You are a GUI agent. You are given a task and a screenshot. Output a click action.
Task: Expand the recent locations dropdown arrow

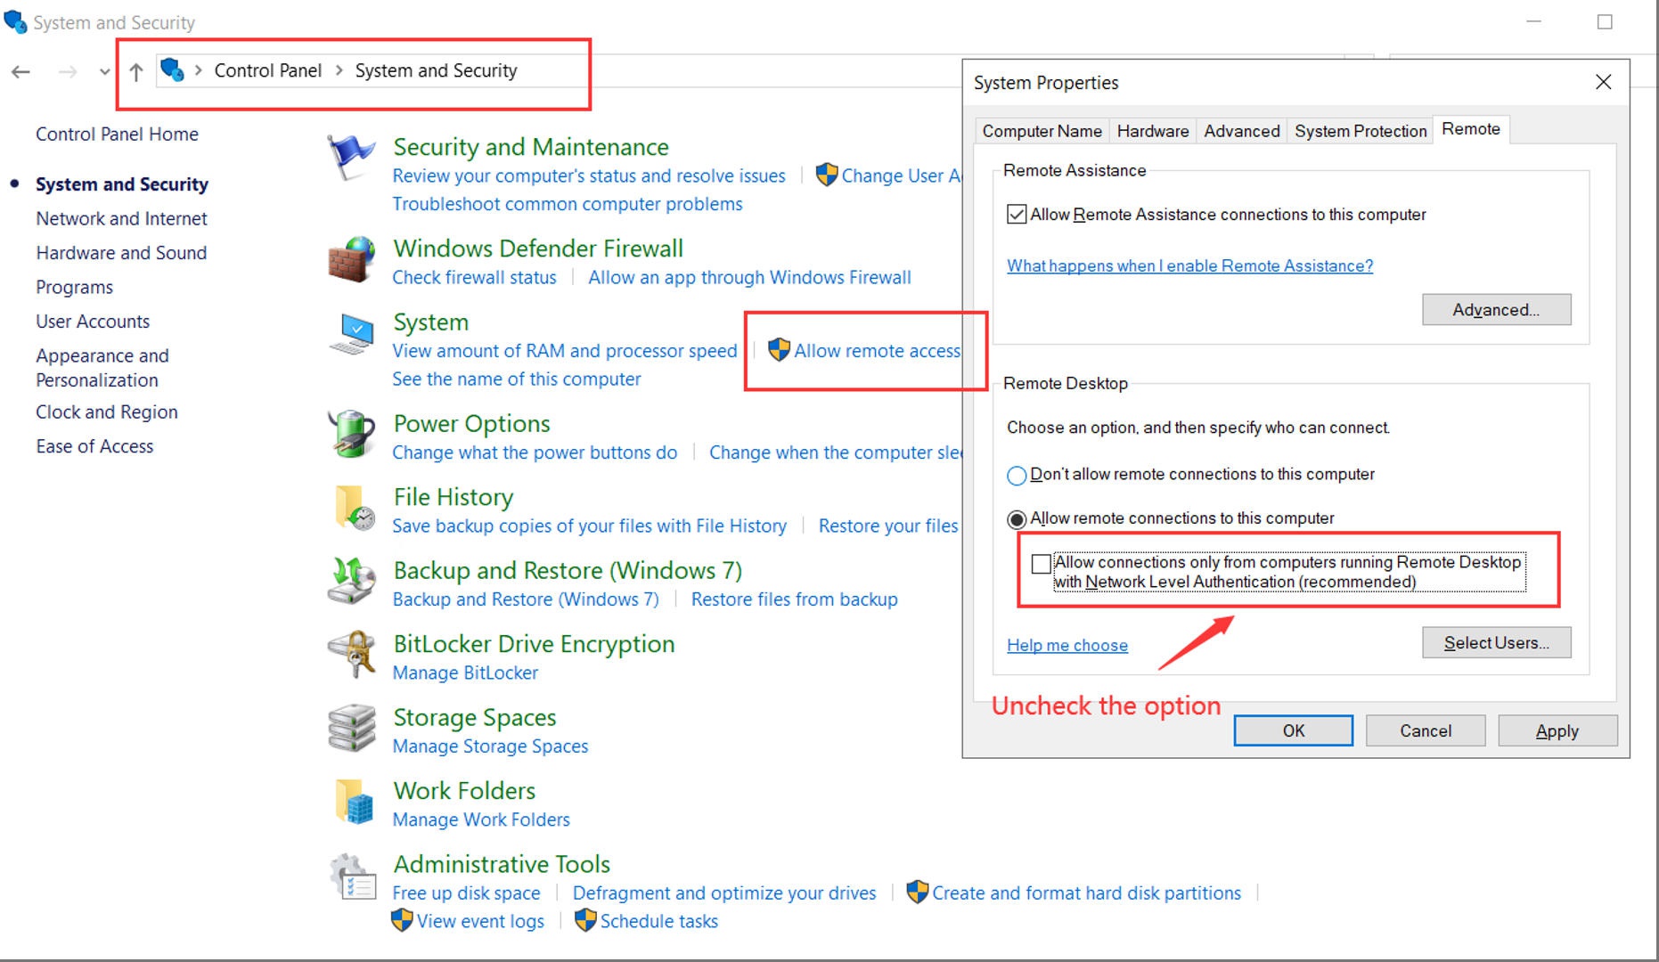(105, 72)
